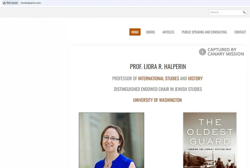This screenshot has width=250, height=168.
Task: Follow the History link
Action: [195, 79]
